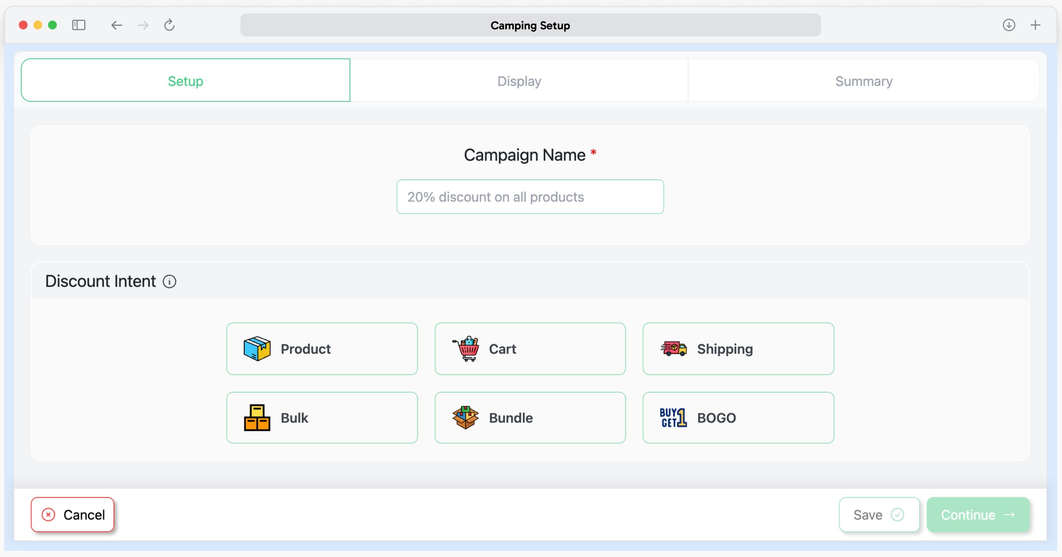Switch to the Display tab
Viewport: 1062px width, 557px height.
tap(519, 81)
